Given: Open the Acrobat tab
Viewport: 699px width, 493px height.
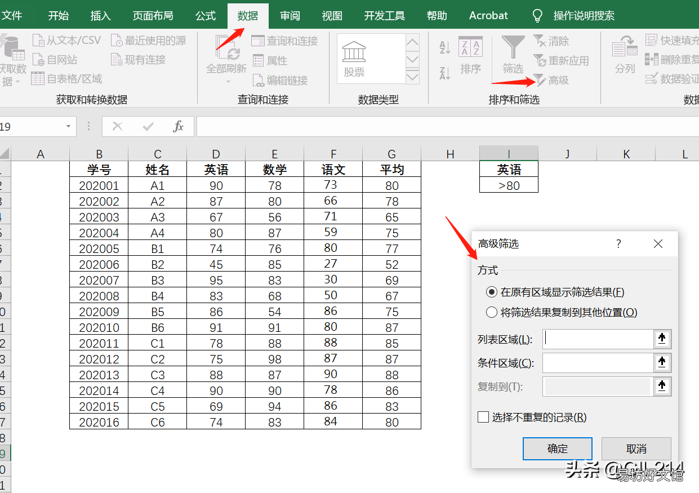Looking at the screenshot, I should point(488,15).
